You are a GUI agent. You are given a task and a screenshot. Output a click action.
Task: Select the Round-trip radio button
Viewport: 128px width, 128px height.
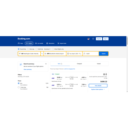(18, 49)
